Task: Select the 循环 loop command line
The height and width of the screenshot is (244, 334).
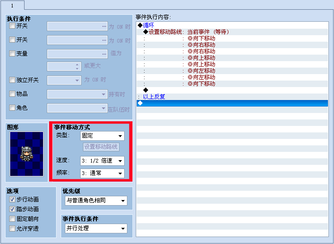Action: coord(233,25)
